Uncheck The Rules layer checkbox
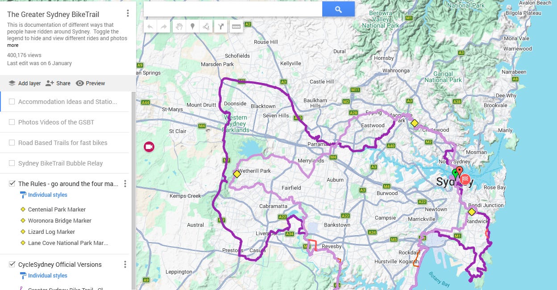557x290 pixels. (x=12, y=184)
